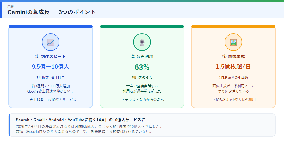Click the figure '1.5億枚超/日'
The height and width of the screenshot is (142, 284).
click(x=233, y=67)
